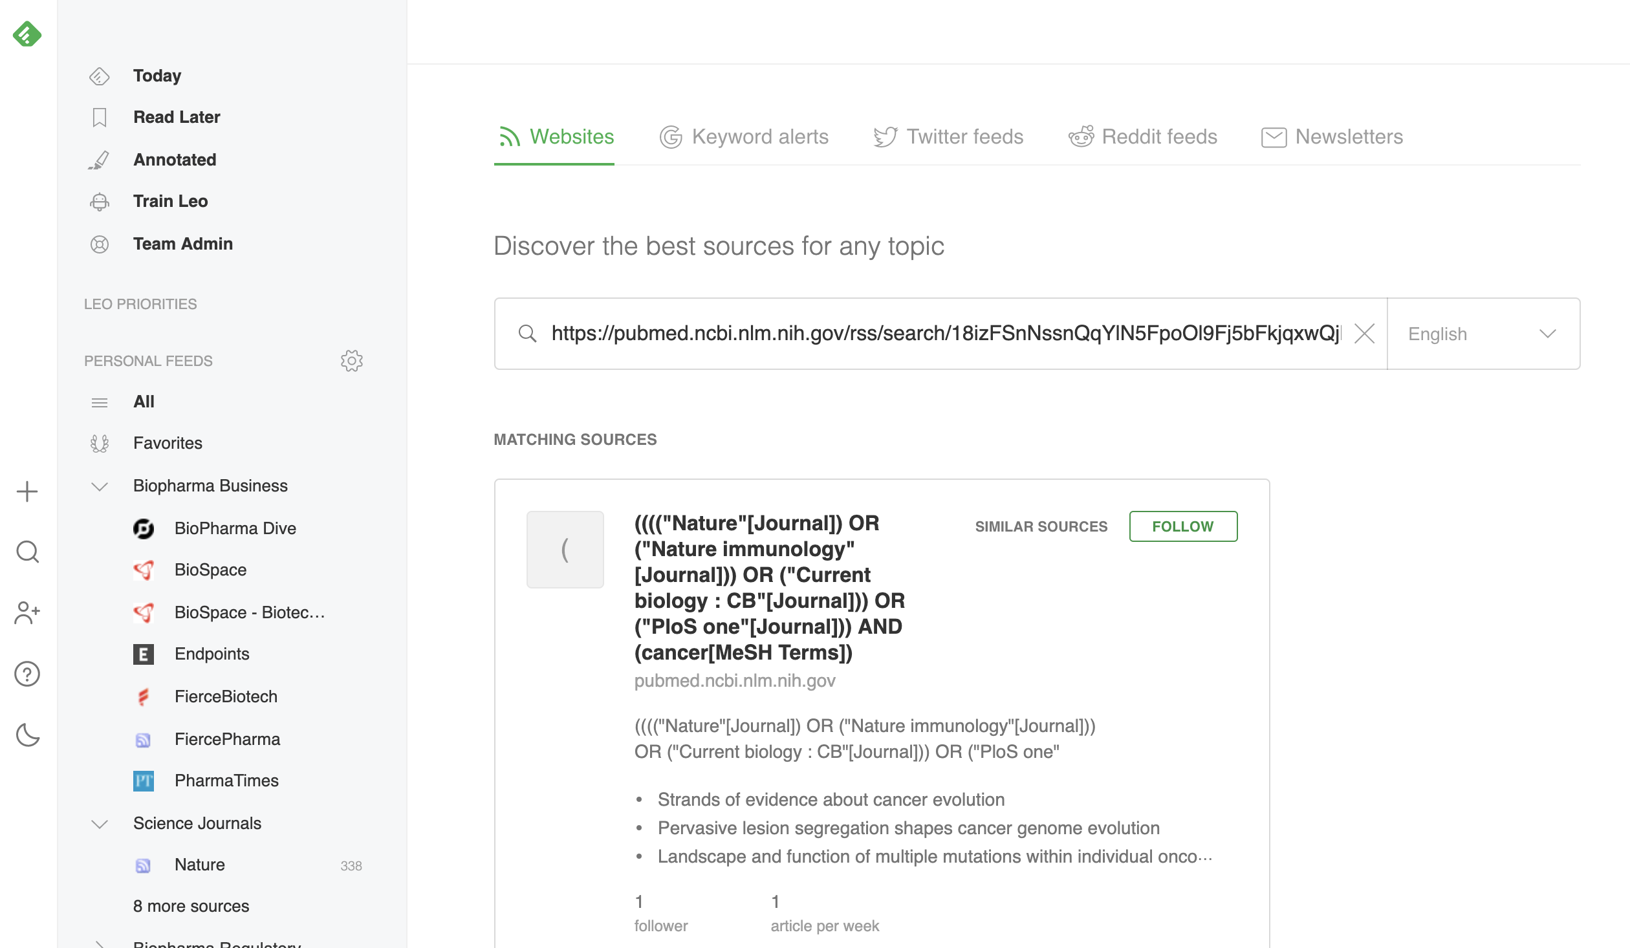Screen dimensions: 1630x948
Task: Click the FOLLOW button
Action: click(x=1183, y=526)
